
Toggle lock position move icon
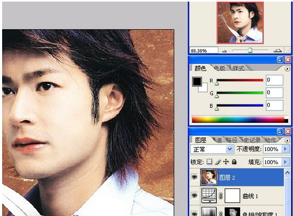point(226,161)
